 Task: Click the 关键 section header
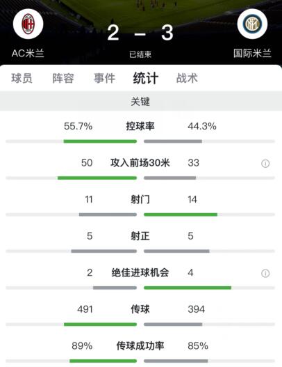coord(141,102)
